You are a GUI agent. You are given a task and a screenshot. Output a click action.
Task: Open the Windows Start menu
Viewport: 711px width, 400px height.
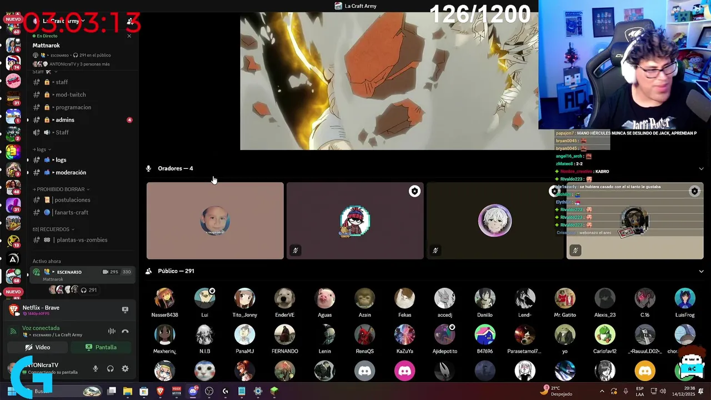pos(11,391)
